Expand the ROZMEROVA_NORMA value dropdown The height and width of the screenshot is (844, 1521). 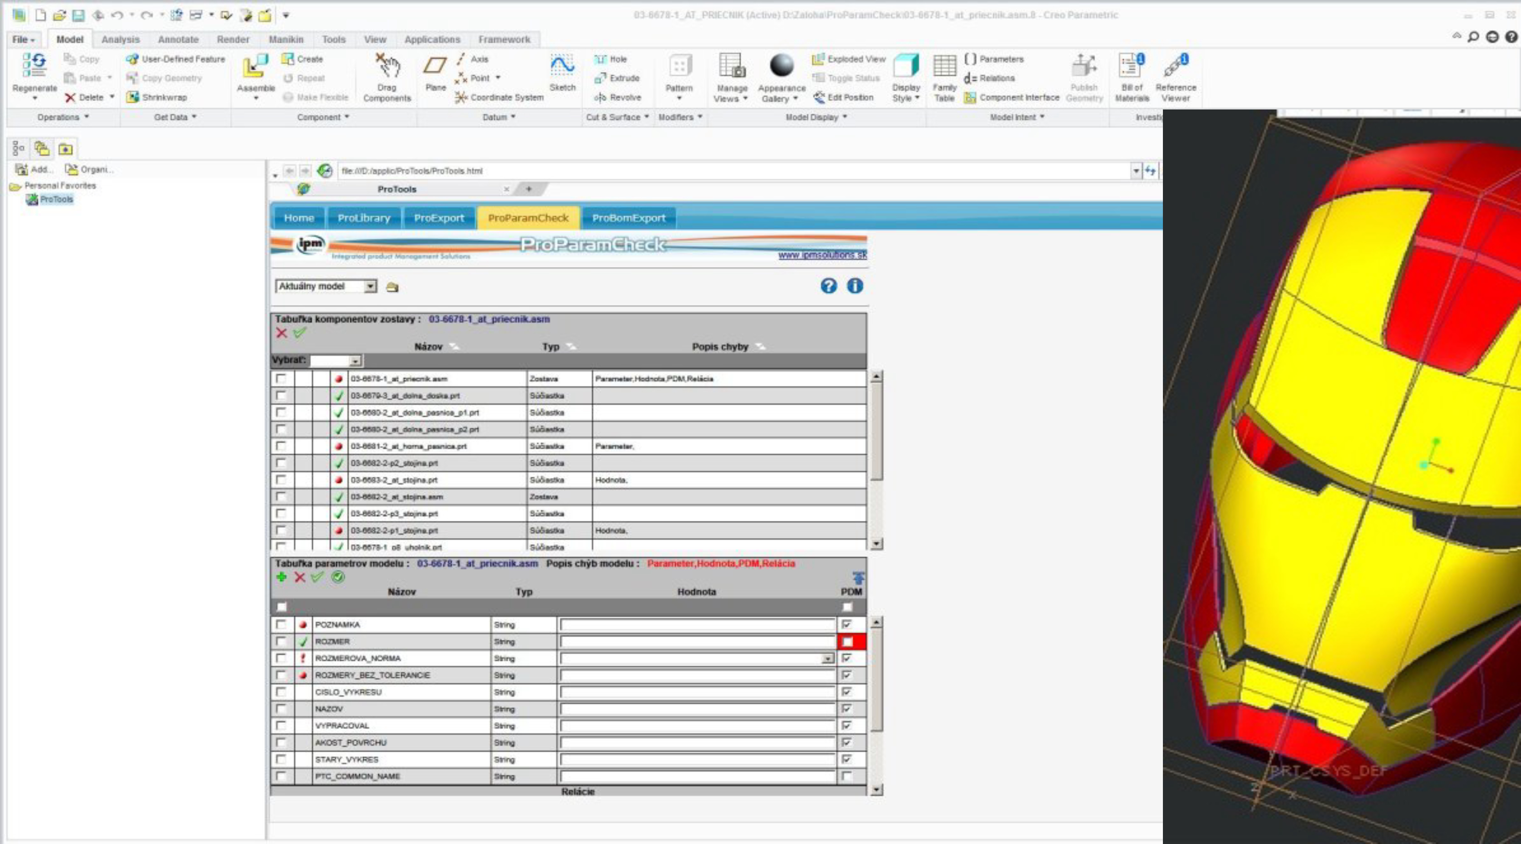828,658
